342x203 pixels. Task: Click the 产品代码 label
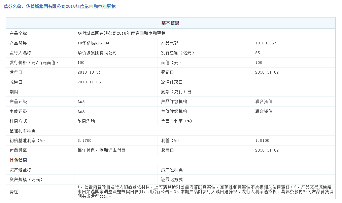(170, 43)
